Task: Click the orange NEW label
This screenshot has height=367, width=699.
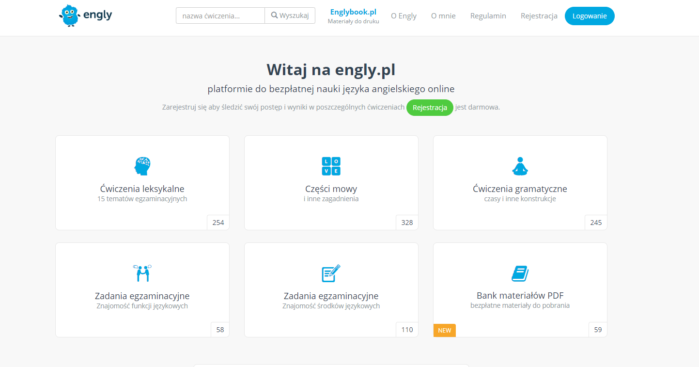Action: point(444,331)
